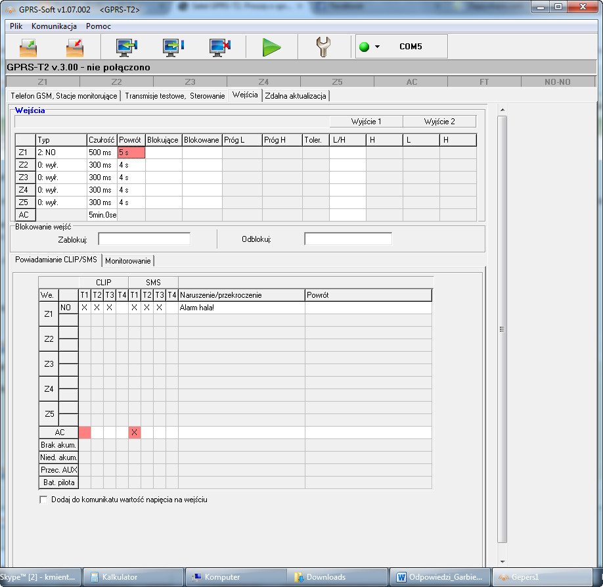This screenshot has width=603, height=587.
Task: Click the FT status indicator
Action: (x=484, y=82)
